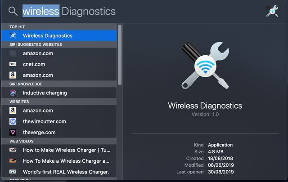288x182 pixels.
Task: Click The Verge logo icon
Action: coord(13,132)
